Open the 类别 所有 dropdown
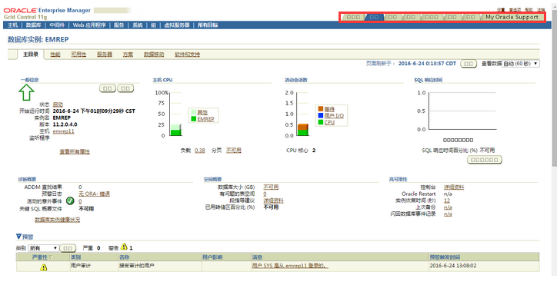The image size is (557, 285). [x=43, y=248]
